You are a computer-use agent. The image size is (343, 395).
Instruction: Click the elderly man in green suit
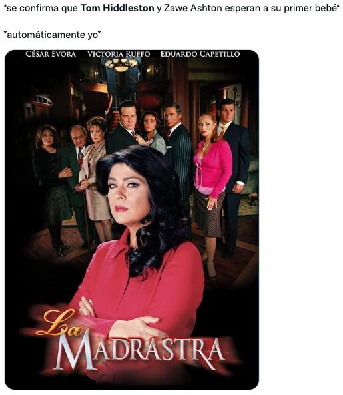pyautogui.click(x=75, y=177)
